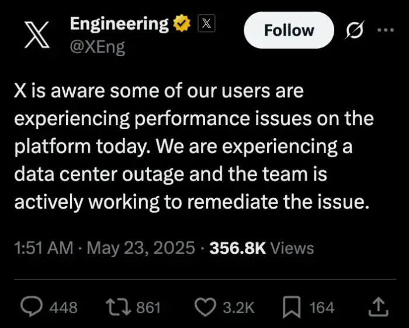Click the gold verified checkmark badge
This screenshot has height=328, width=409.
point(182,23)
